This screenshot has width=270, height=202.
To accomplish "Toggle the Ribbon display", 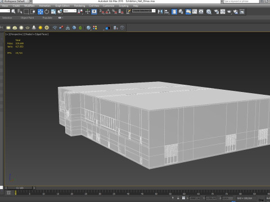I will (x=188, y=12).
